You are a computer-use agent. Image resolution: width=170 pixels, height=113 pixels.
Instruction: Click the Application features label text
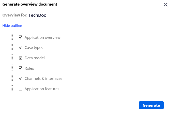click(42, 89)
